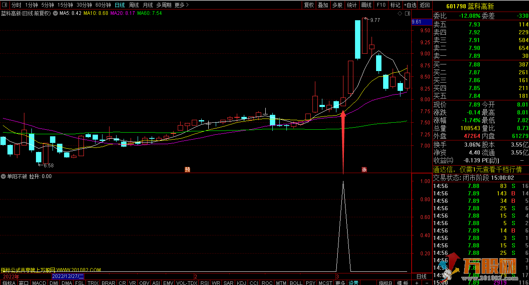The width and height of the screenshot is (529, 285).
Task: Toggle the 叠加 overlay option
Action: pyautogui.click(x=323, y=5)
